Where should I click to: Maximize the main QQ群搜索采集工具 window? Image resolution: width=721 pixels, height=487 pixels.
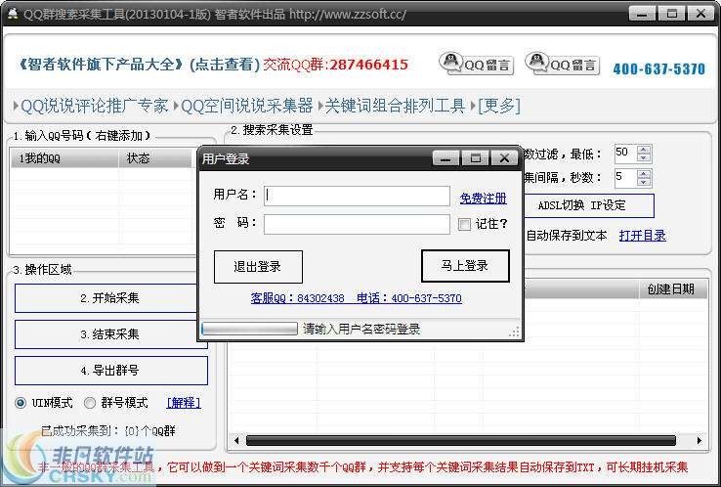click(x=671, y=14)
